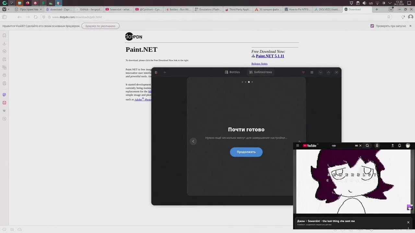This screenshot has width=415, height=233.
Task: Open Vivaldi Downloads panel icon
Action: [x=4, y=43]
